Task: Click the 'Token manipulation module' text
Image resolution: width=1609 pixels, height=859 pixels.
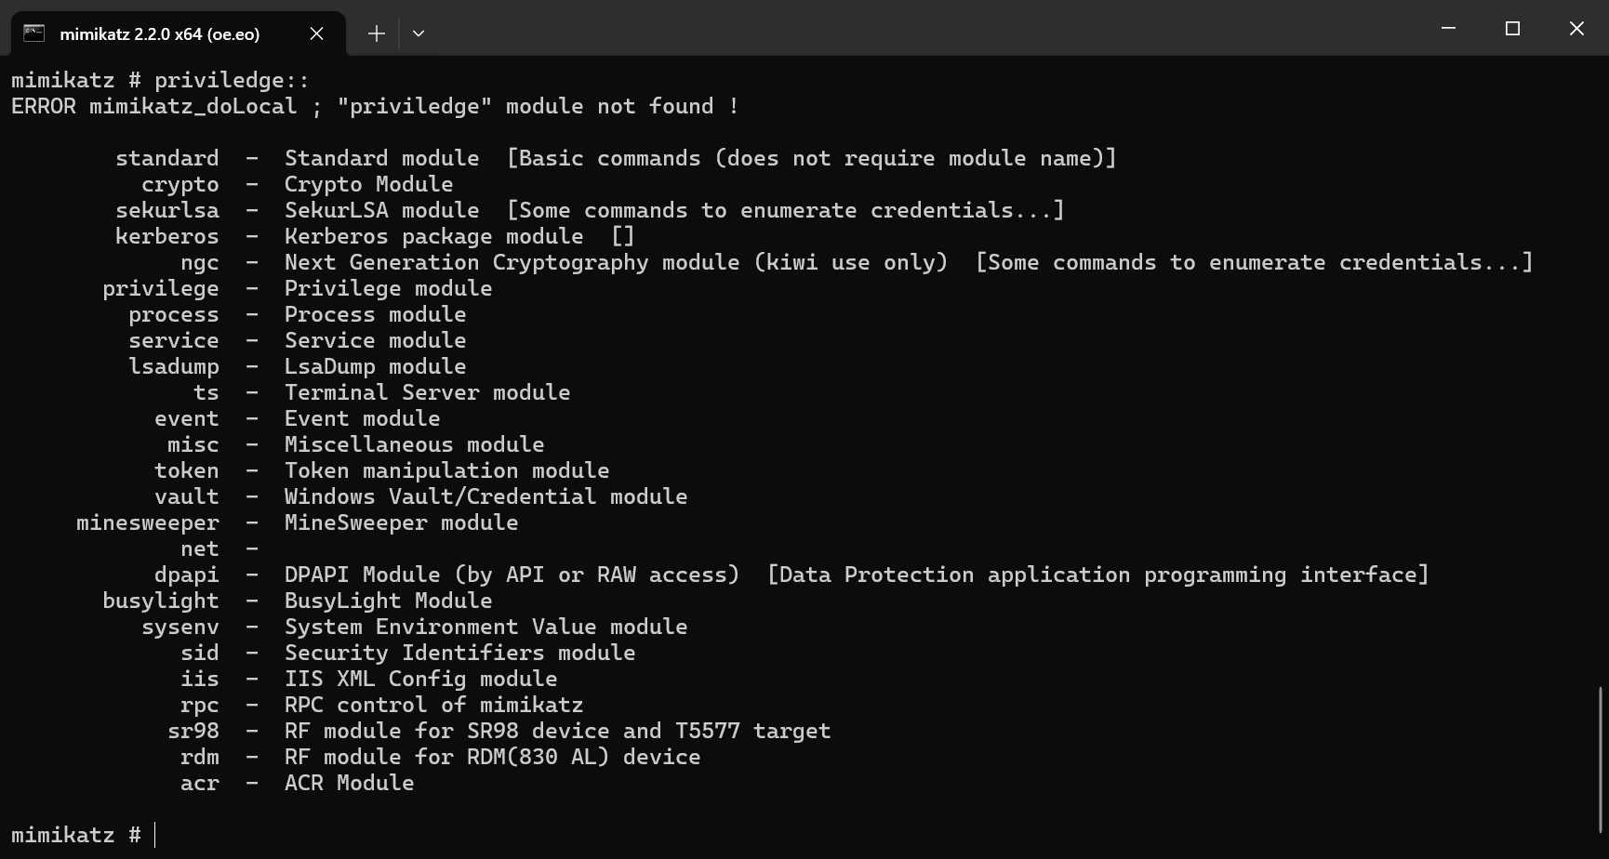Action: click(x=446, y=470)
